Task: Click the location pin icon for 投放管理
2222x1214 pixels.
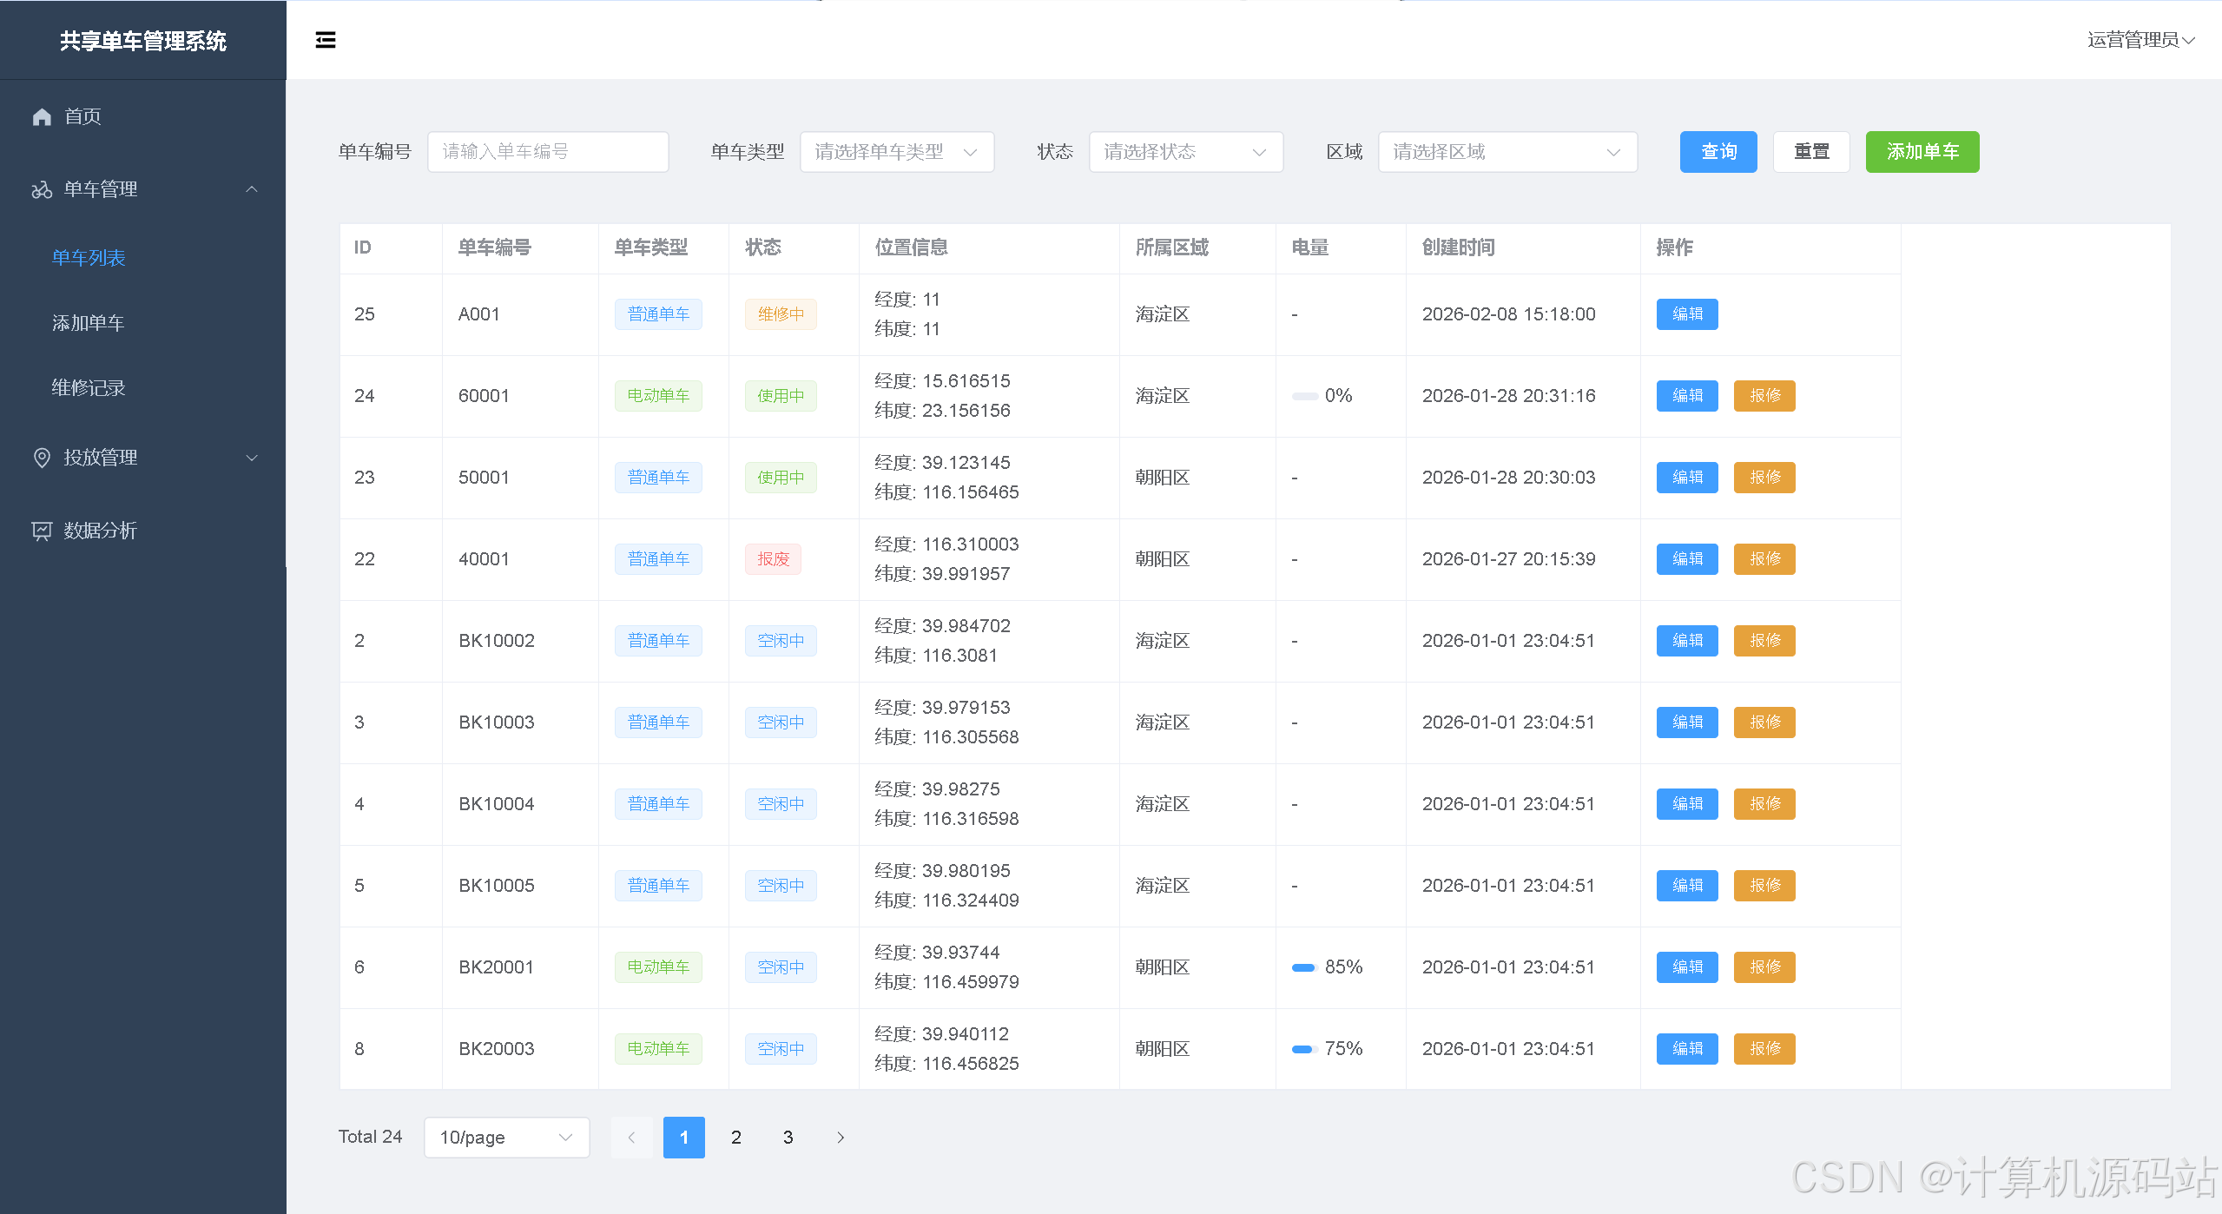Action: pyautogui.click(x=42, y=458)
